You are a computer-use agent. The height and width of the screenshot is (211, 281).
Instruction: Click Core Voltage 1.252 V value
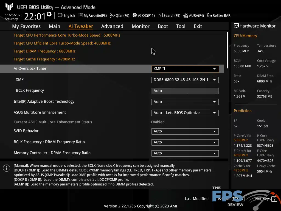pyautogui.click(x=263, y=66)
